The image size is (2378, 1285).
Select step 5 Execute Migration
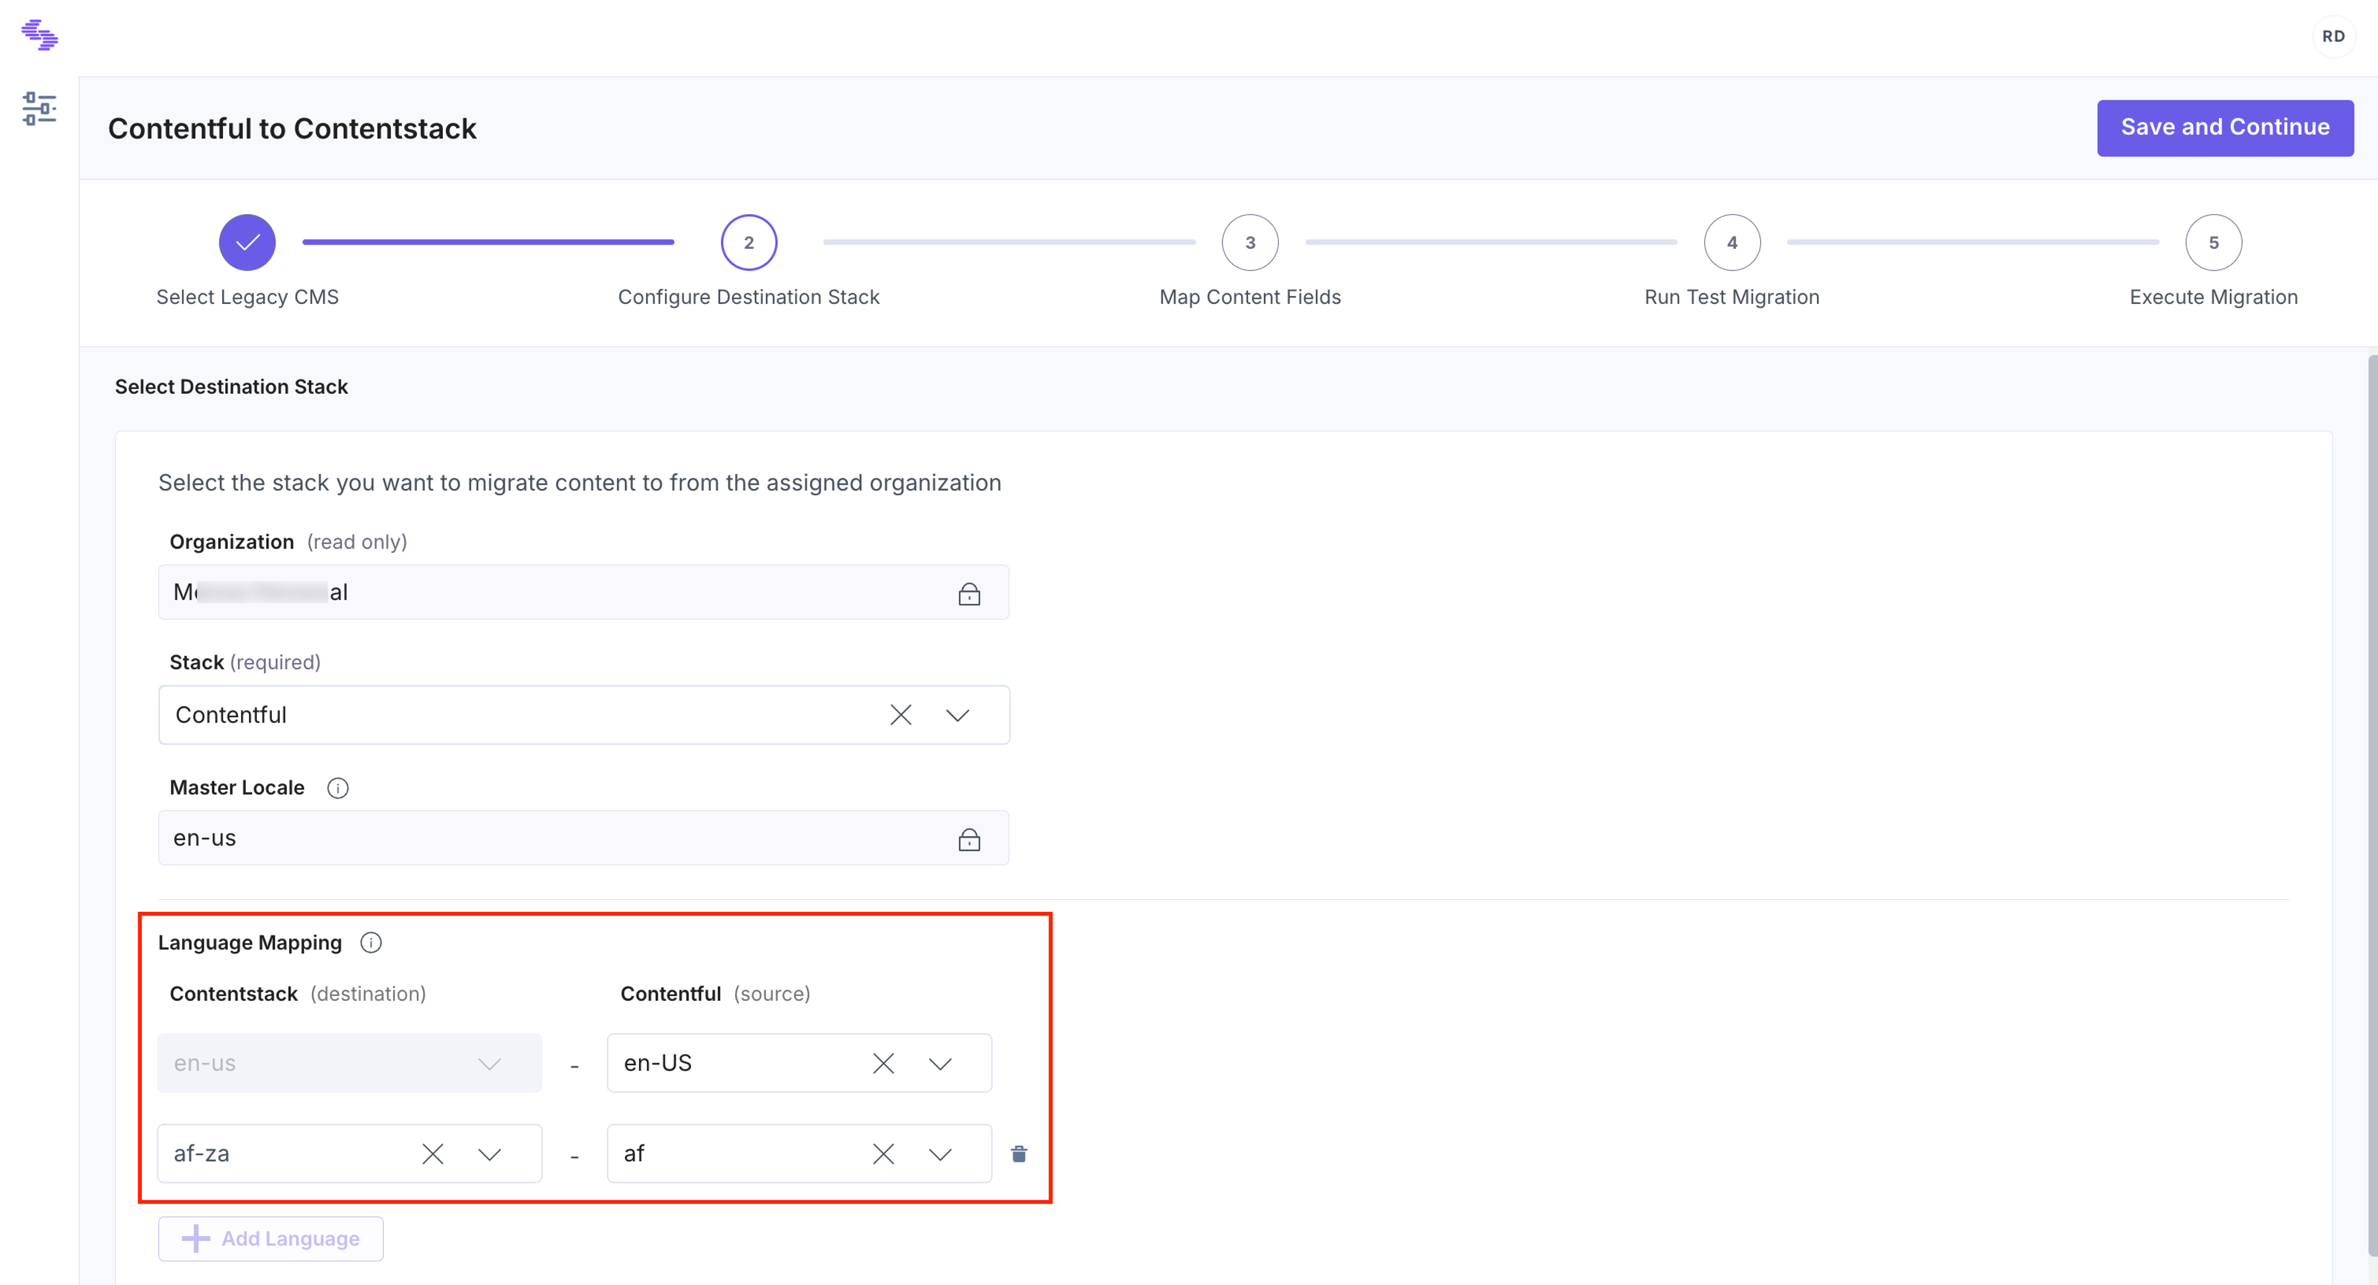(2214, 243)
